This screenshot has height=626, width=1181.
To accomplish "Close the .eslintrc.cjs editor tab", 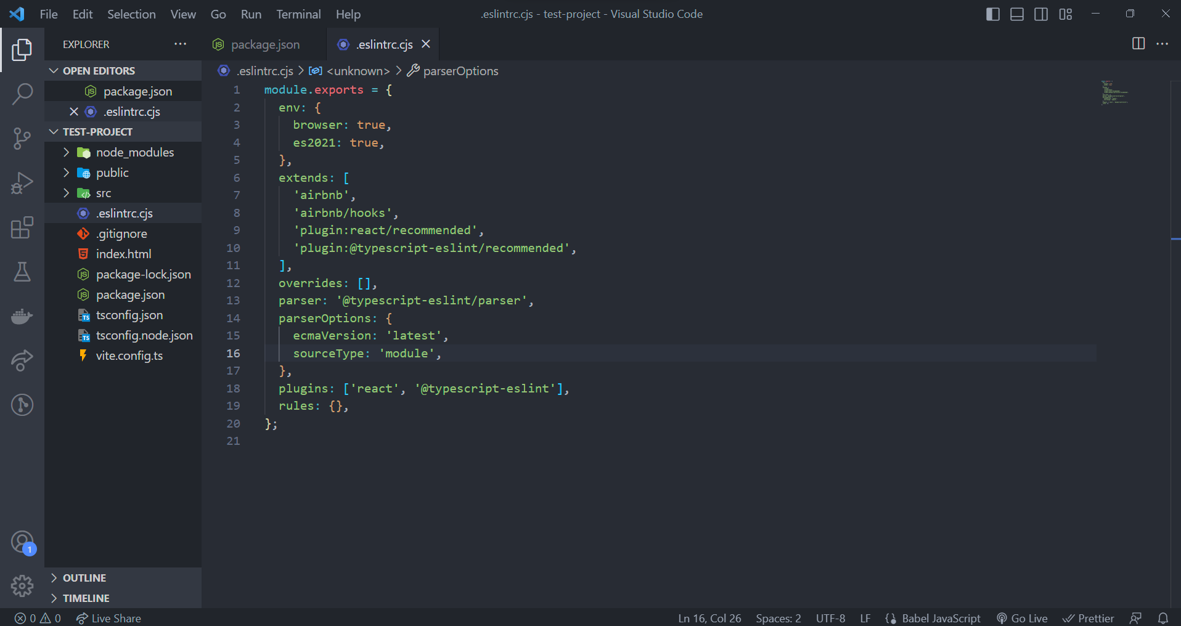I will click(426, 44).
